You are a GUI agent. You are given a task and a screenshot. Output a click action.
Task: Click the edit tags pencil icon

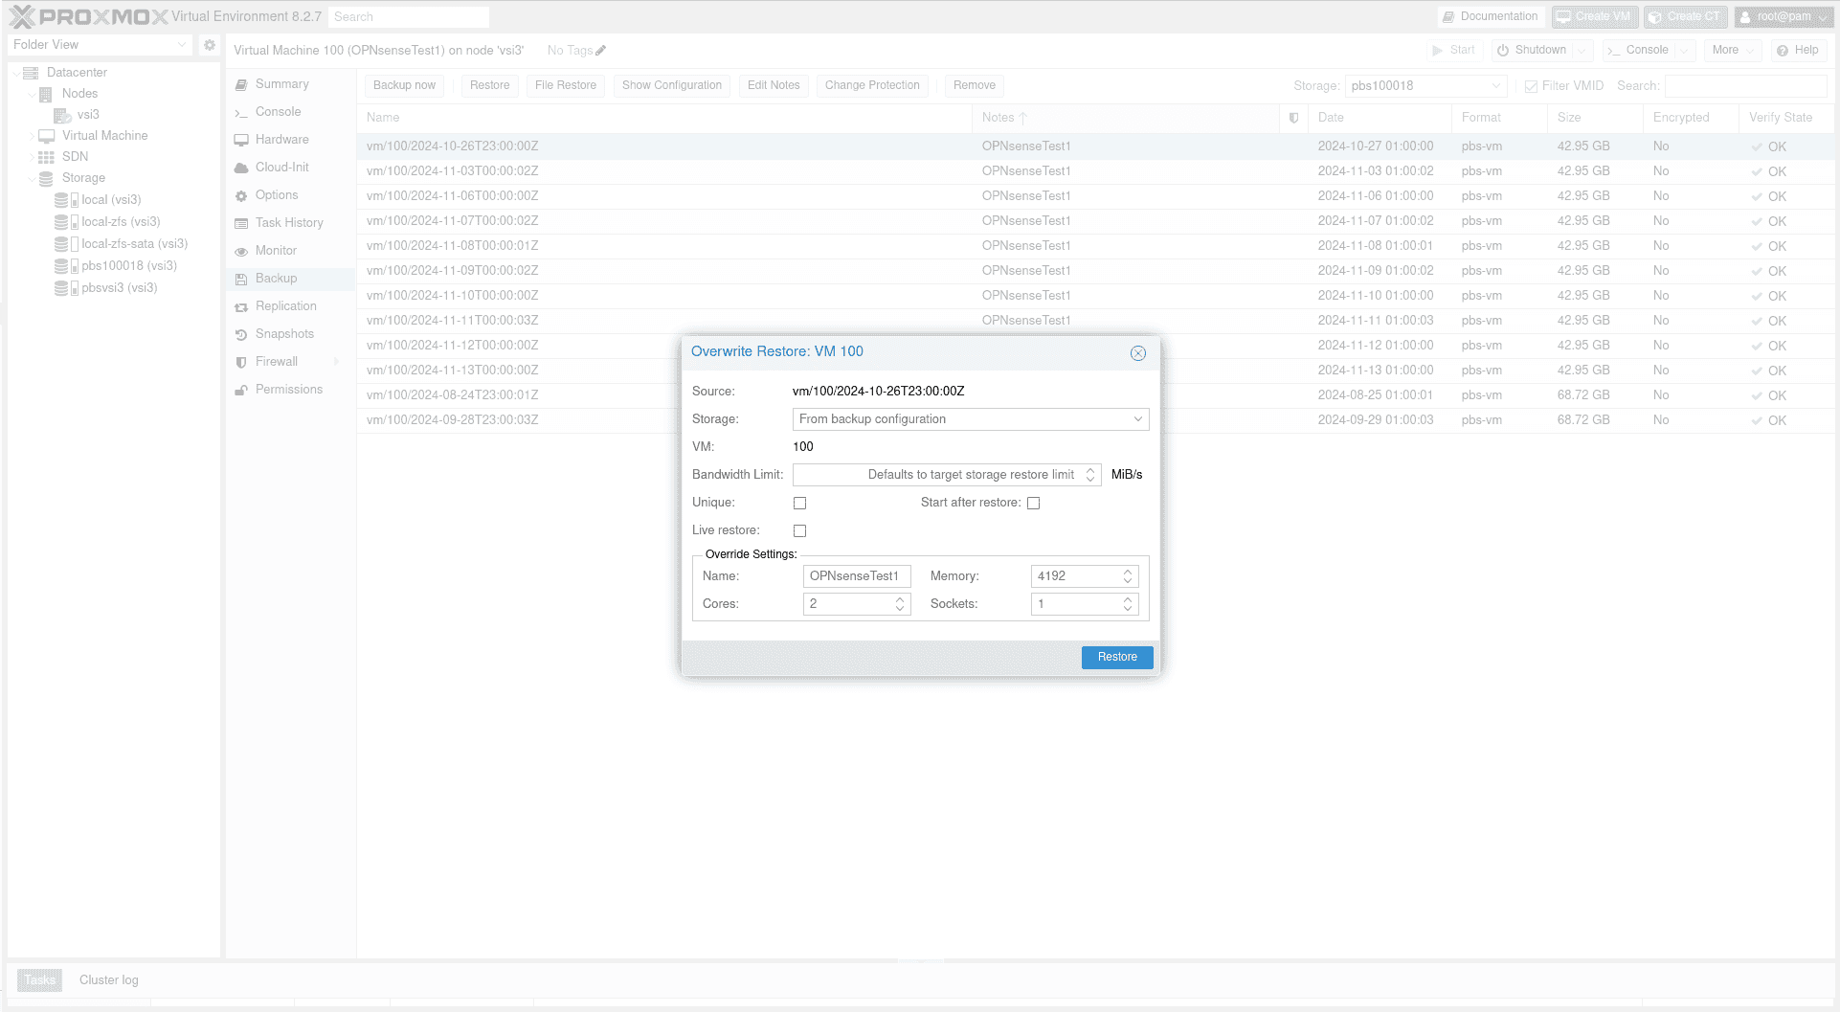600,51
